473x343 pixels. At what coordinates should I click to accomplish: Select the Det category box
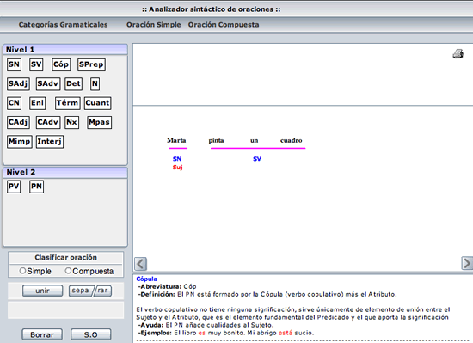point(73,83)
